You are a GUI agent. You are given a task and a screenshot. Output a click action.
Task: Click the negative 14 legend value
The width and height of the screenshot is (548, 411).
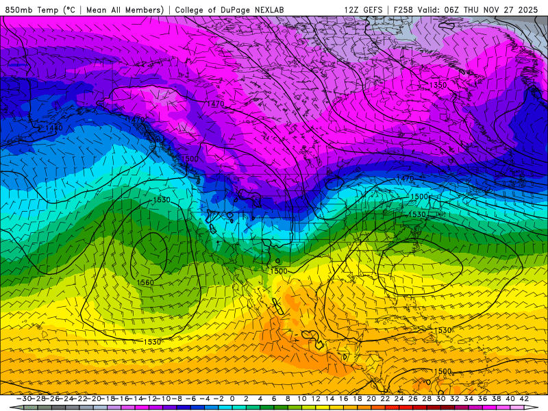click(136, 399)
